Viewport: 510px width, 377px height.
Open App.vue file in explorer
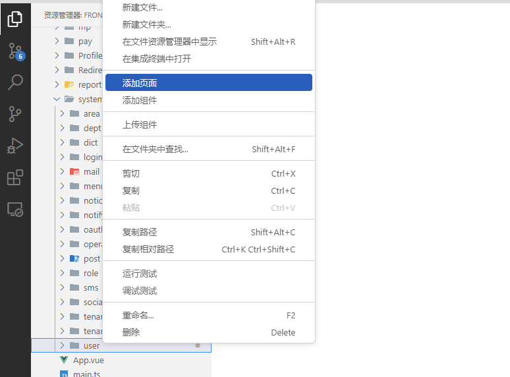[88, 361]
